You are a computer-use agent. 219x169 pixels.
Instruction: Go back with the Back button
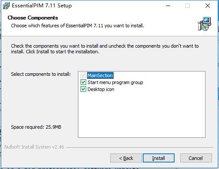(x=126, y=158)
